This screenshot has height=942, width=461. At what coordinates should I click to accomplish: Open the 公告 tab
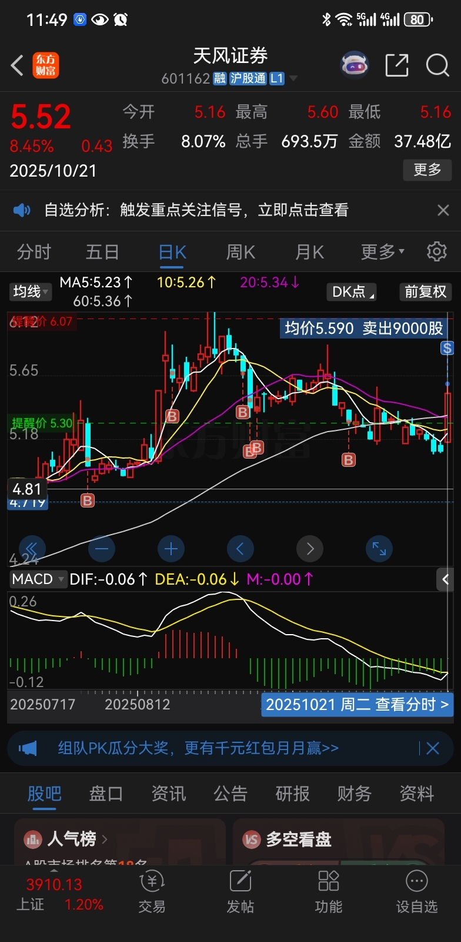[230, 794]
